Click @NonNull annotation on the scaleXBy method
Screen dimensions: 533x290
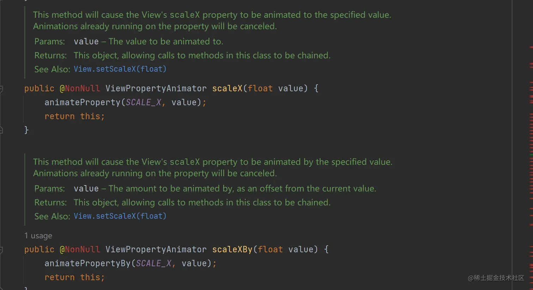pos(80,250)
